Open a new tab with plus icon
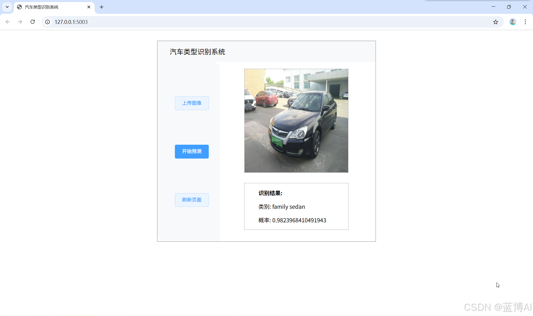Screen dimensions: 533x316 click(x=102, y=7)
